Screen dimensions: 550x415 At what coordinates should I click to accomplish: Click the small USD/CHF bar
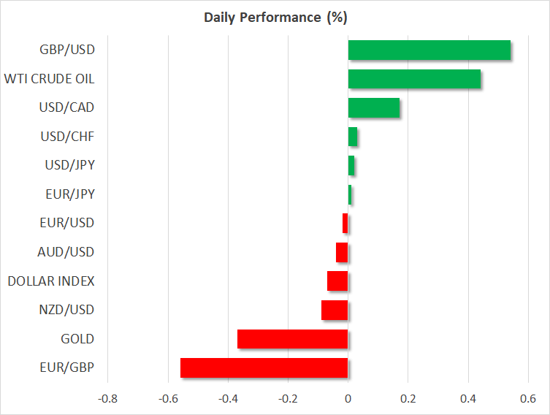point(353,137)
